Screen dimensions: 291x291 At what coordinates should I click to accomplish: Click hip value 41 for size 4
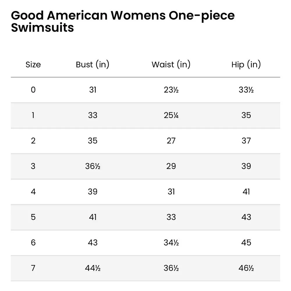(x=246, y=192)
